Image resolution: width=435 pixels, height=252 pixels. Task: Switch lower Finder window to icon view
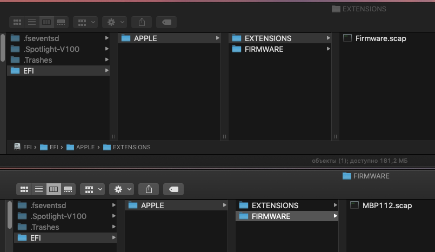(x=24, y=189)
